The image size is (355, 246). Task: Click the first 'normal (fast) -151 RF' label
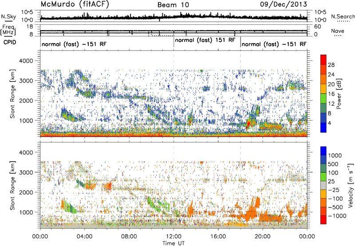74,44
